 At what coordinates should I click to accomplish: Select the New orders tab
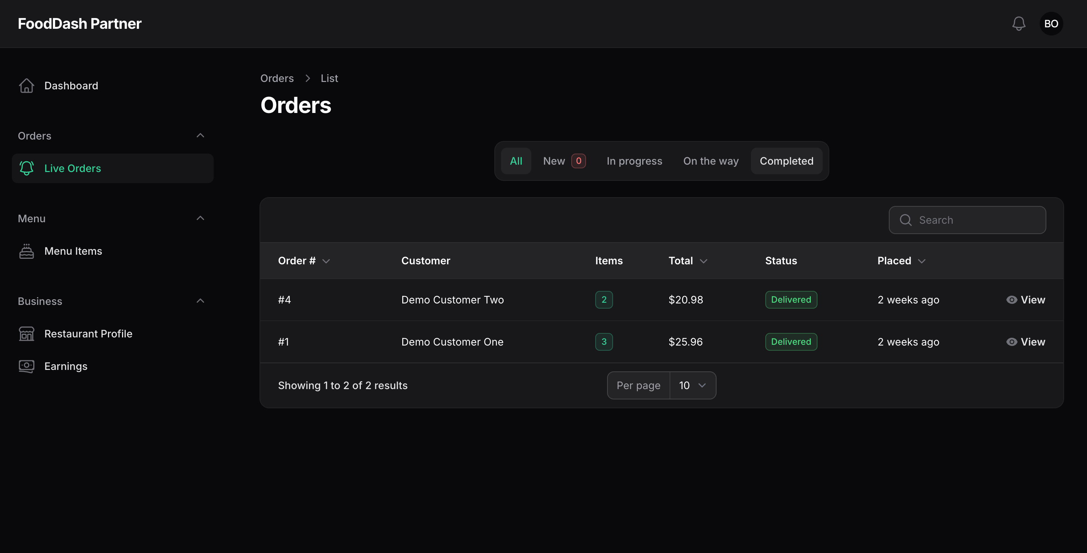(564, 161)
